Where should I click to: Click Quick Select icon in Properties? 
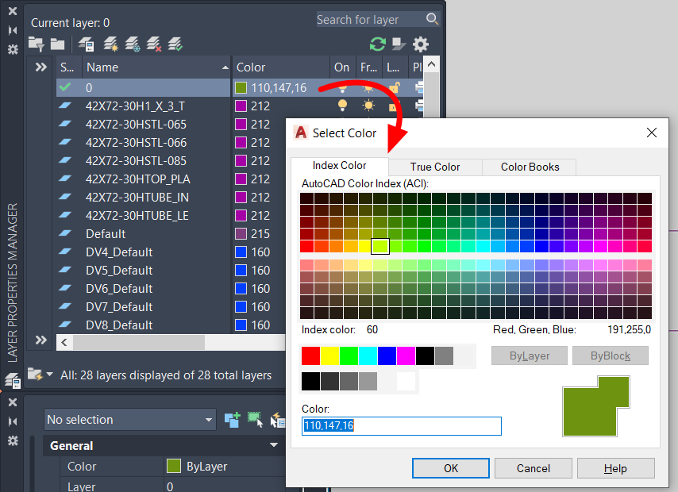pos(277,420)
